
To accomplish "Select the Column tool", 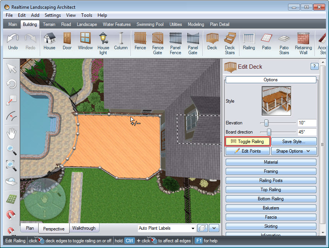I will pyautogui.click(x=121, y=42).
